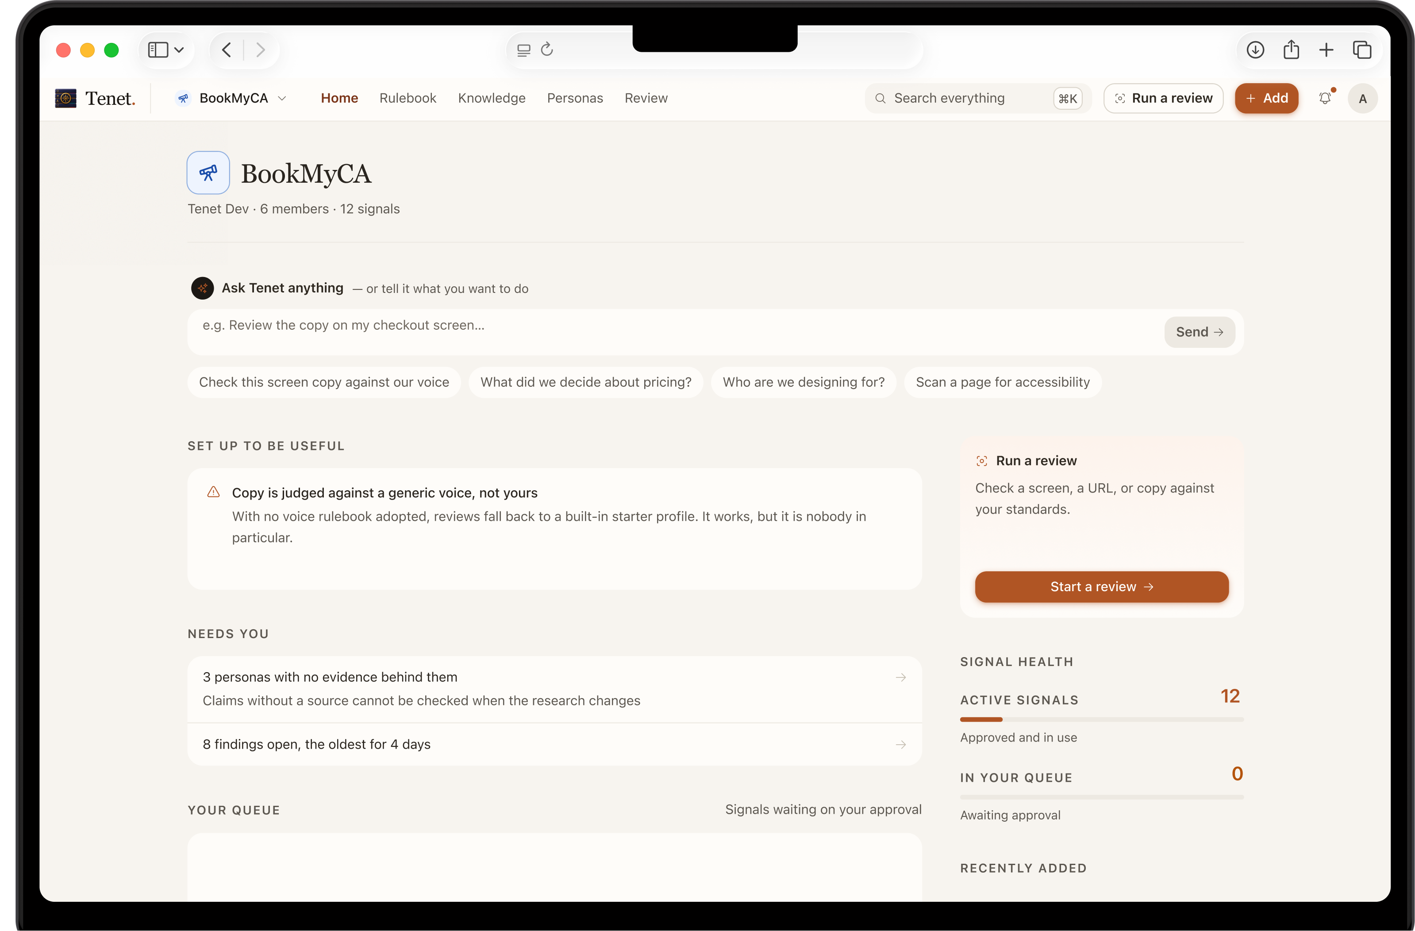This screenshot has width=1415, height=931.
Task: Switch to the Home tab
Action: click(x=339, y=98)
